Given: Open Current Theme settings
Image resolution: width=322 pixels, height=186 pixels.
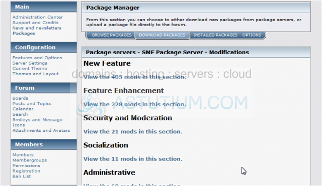Looking at the screenshot, I should click(30, 68).
